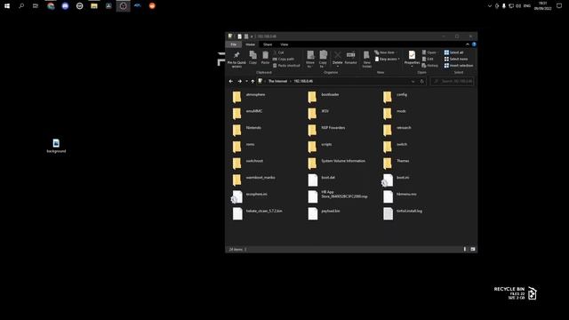Click Open in the ribbon Open group
The height and width of the screenshot is (320, 569).
[x=429, y=52]
